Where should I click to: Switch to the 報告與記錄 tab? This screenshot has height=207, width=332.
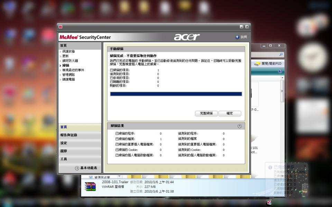point(80,135)
